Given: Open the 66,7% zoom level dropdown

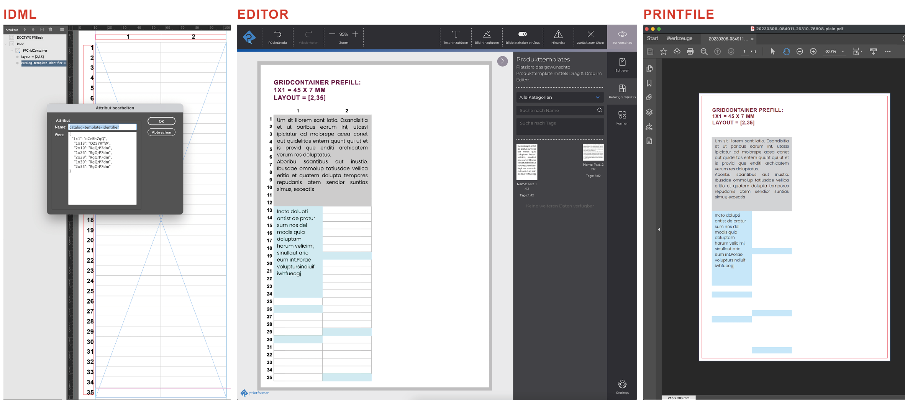Looking at the screenshot, I should 835,52.
